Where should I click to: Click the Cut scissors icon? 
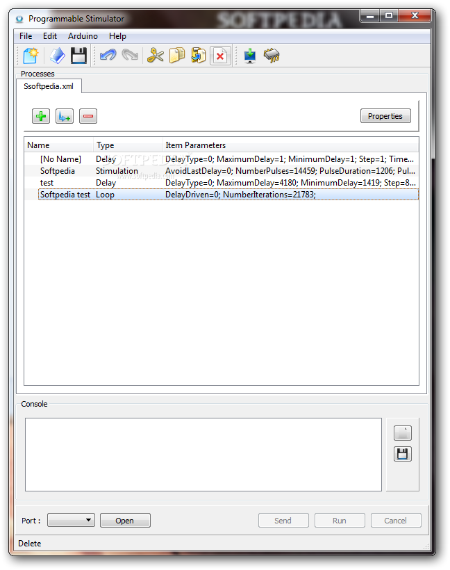tap(155, 56)
